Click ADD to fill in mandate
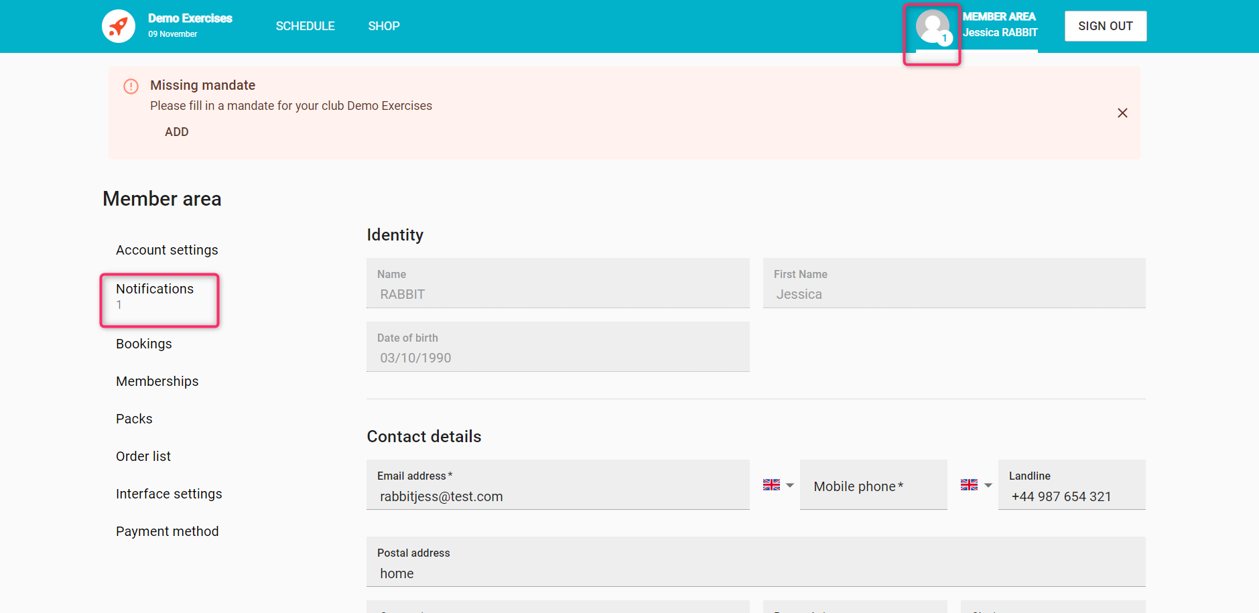Viewport: 1259px width, 613px height. click(x=177, y=132)
